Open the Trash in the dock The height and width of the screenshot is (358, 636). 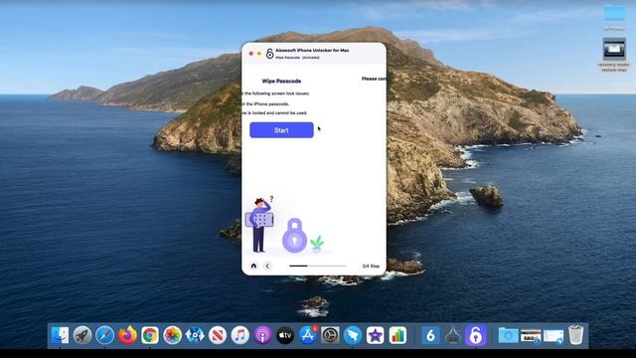[575, 335]
